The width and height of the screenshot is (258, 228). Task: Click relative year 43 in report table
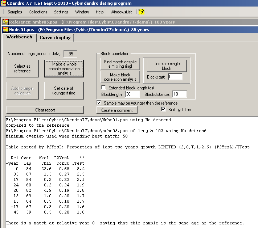(16, 212)
